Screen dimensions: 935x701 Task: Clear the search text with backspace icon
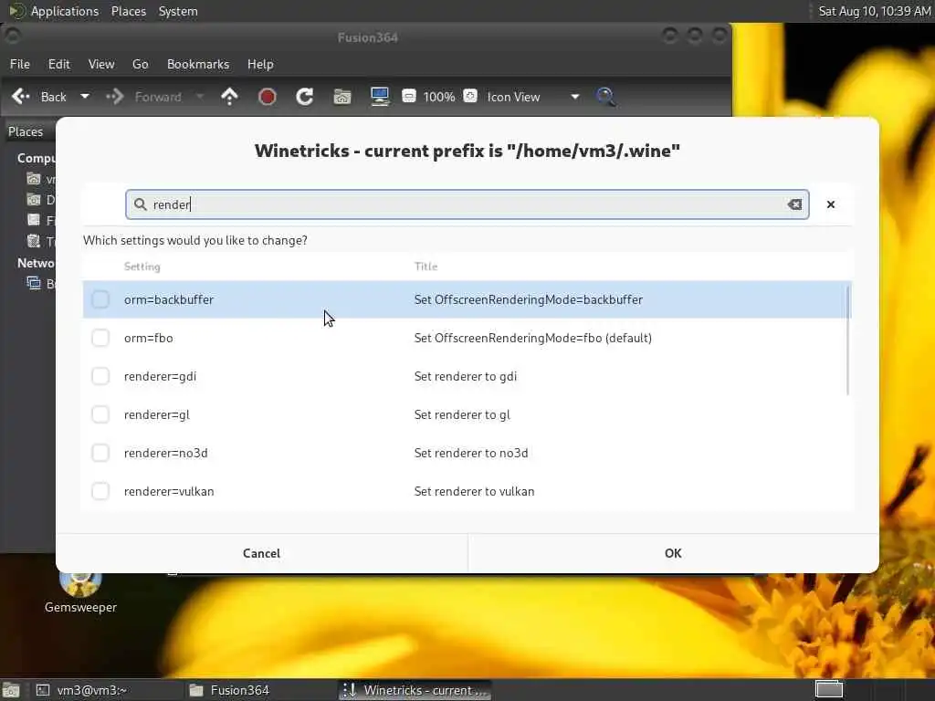[794, 204]
